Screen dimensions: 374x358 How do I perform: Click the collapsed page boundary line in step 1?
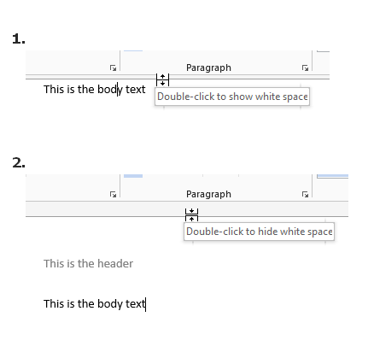click(178, 77)
